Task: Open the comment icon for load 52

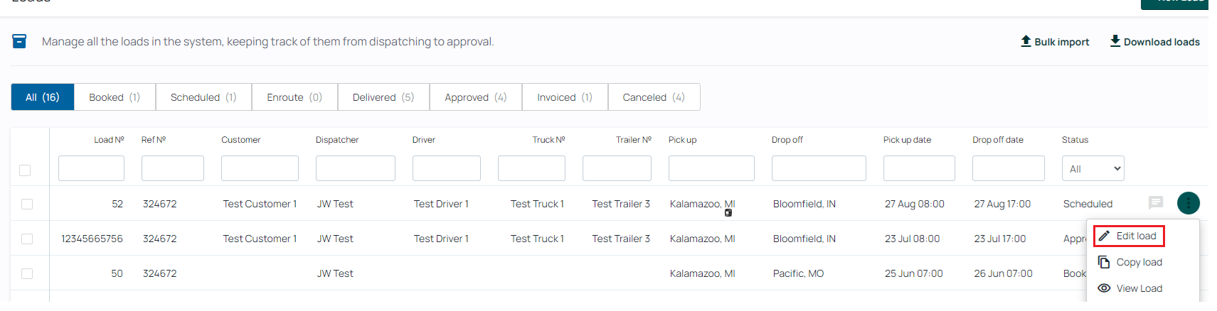Action: (x=1156, y=203)
